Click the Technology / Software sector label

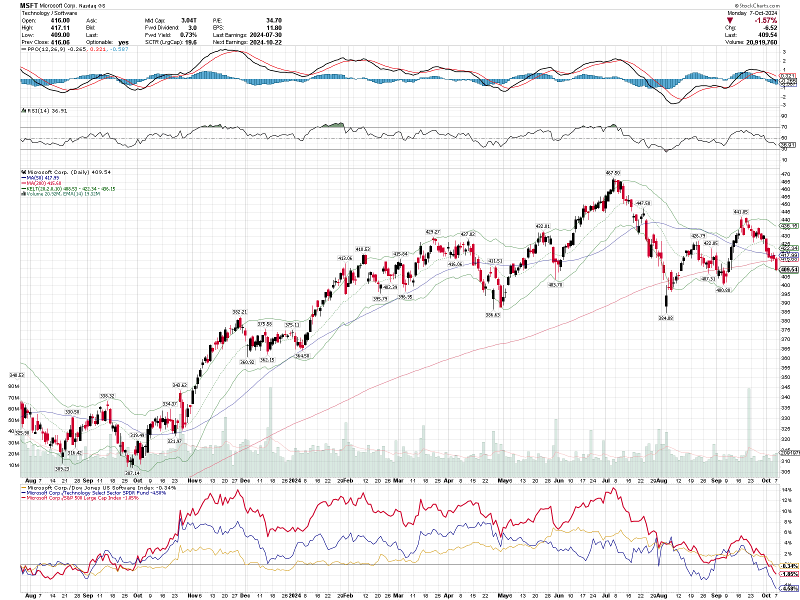pyautogui.click(x=49, y=13)
